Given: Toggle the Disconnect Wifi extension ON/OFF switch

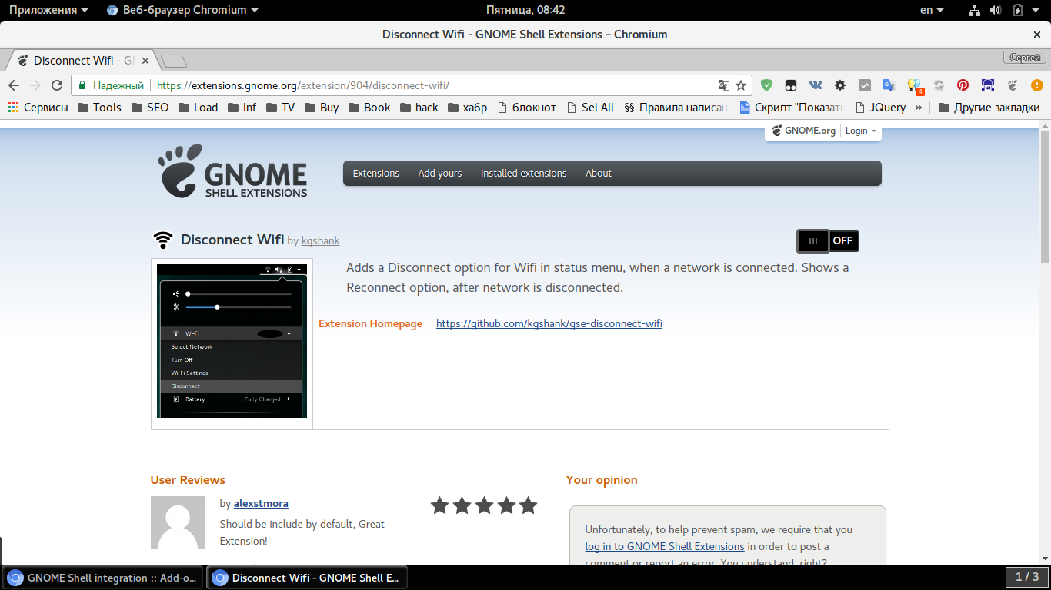Looking at the screenshot, I should (828, 241).
